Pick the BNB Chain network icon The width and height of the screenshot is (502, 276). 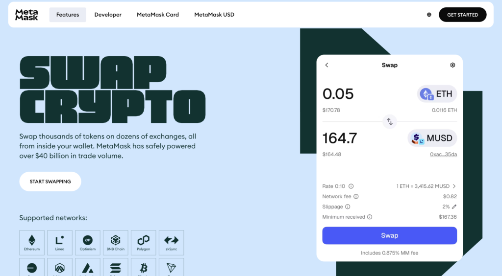point(116,243)
